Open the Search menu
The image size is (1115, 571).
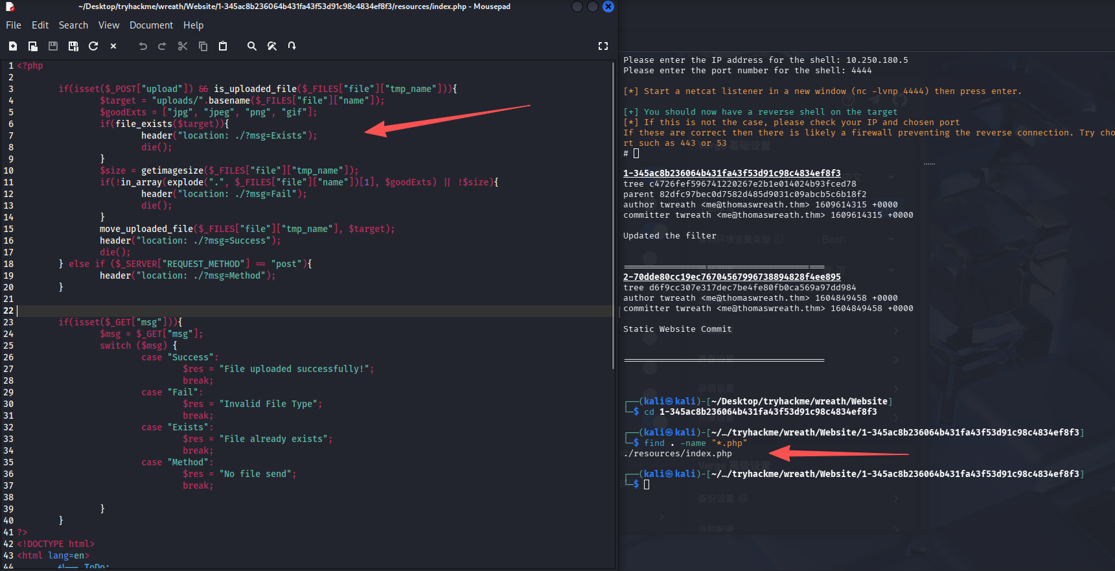[73, 25]
